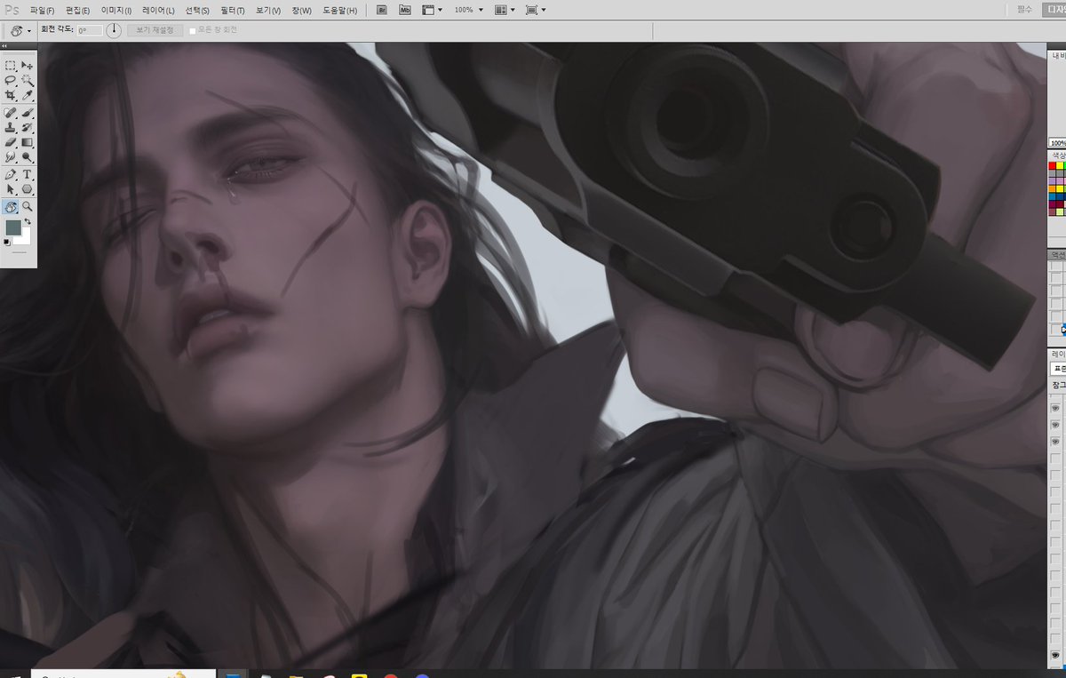
Task: Swap foreground and background colors
Action: point(28,221)
